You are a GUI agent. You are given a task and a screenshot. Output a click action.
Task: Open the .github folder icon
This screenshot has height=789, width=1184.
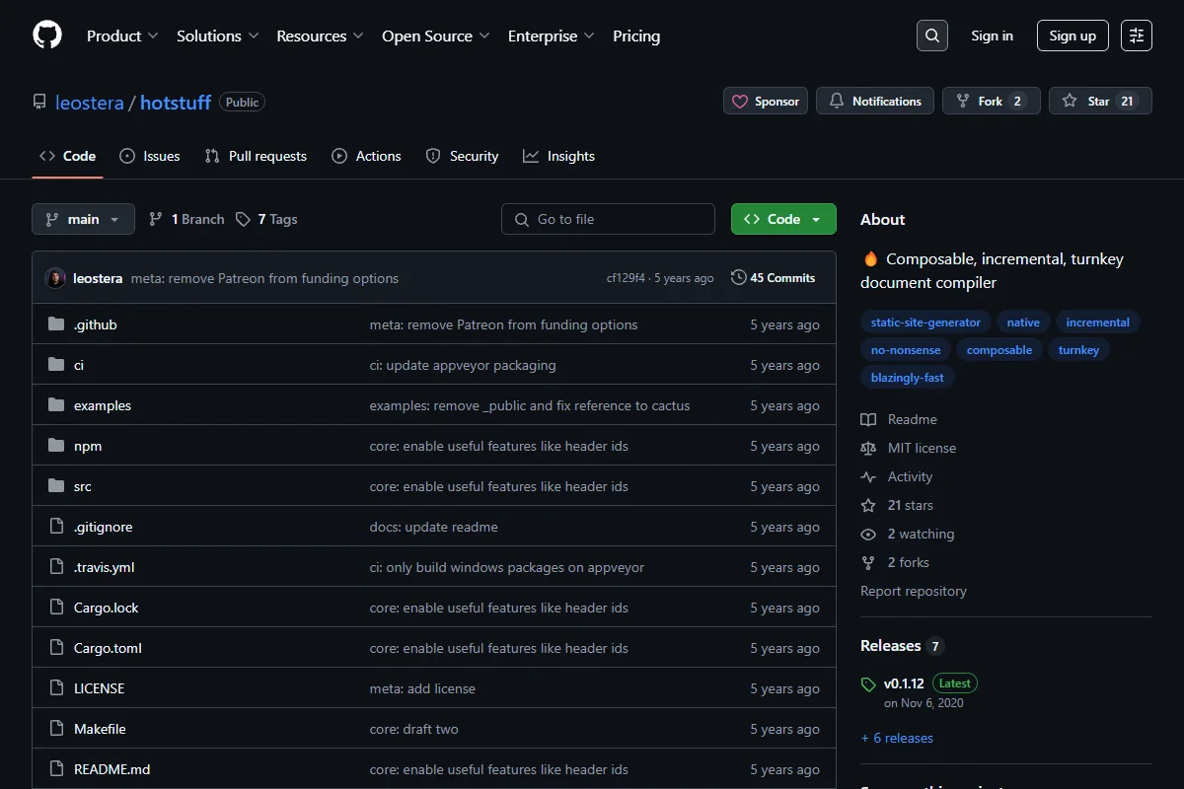56,324
